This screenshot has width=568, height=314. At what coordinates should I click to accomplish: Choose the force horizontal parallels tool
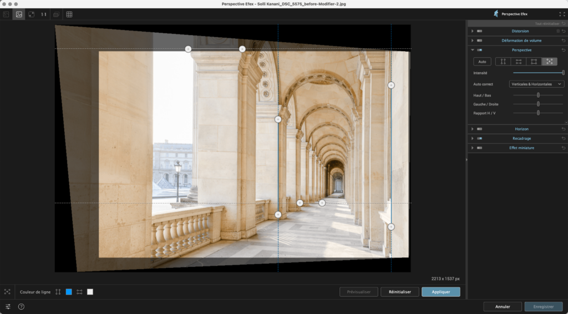point(519,62)
